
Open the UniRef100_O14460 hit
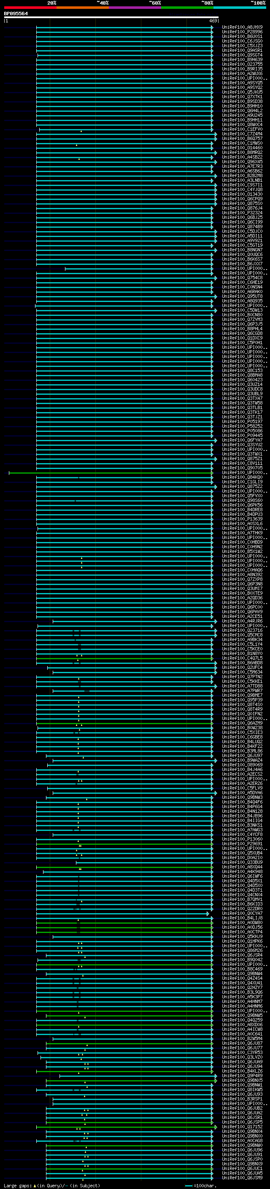[x=242, y=148]
